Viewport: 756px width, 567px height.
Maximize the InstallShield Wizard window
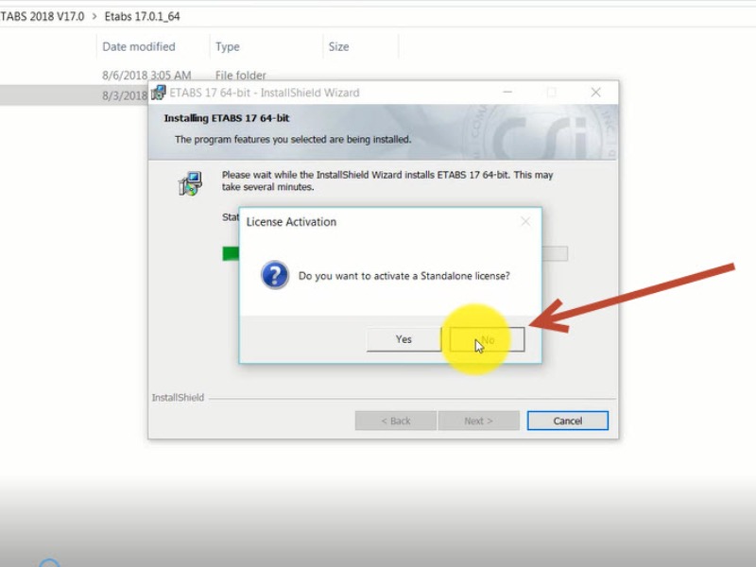point(552,93)
